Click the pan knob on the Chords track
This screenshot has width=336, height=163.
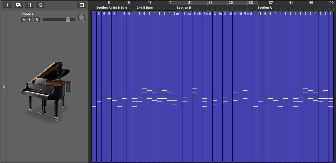click(x=81, y=17)
